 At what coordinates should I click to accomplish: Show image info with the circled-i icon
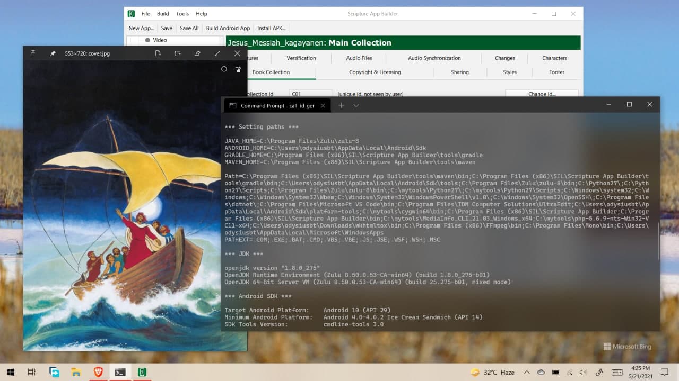[224, 69]
